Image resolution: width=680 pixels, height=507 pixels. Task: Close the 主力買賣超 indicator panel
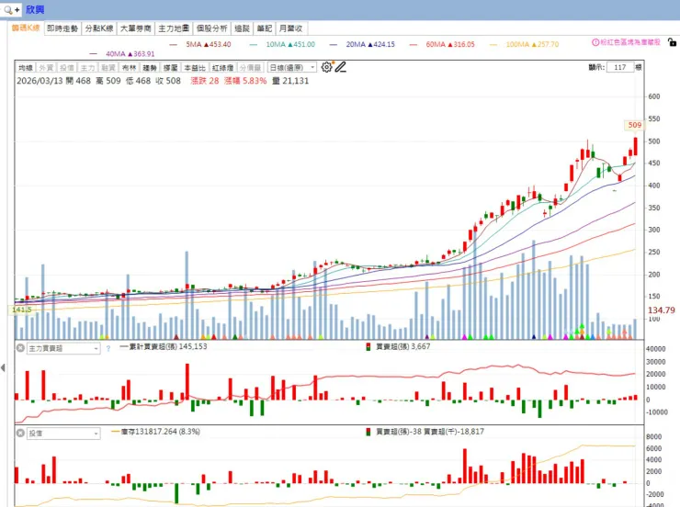[20, 348]
